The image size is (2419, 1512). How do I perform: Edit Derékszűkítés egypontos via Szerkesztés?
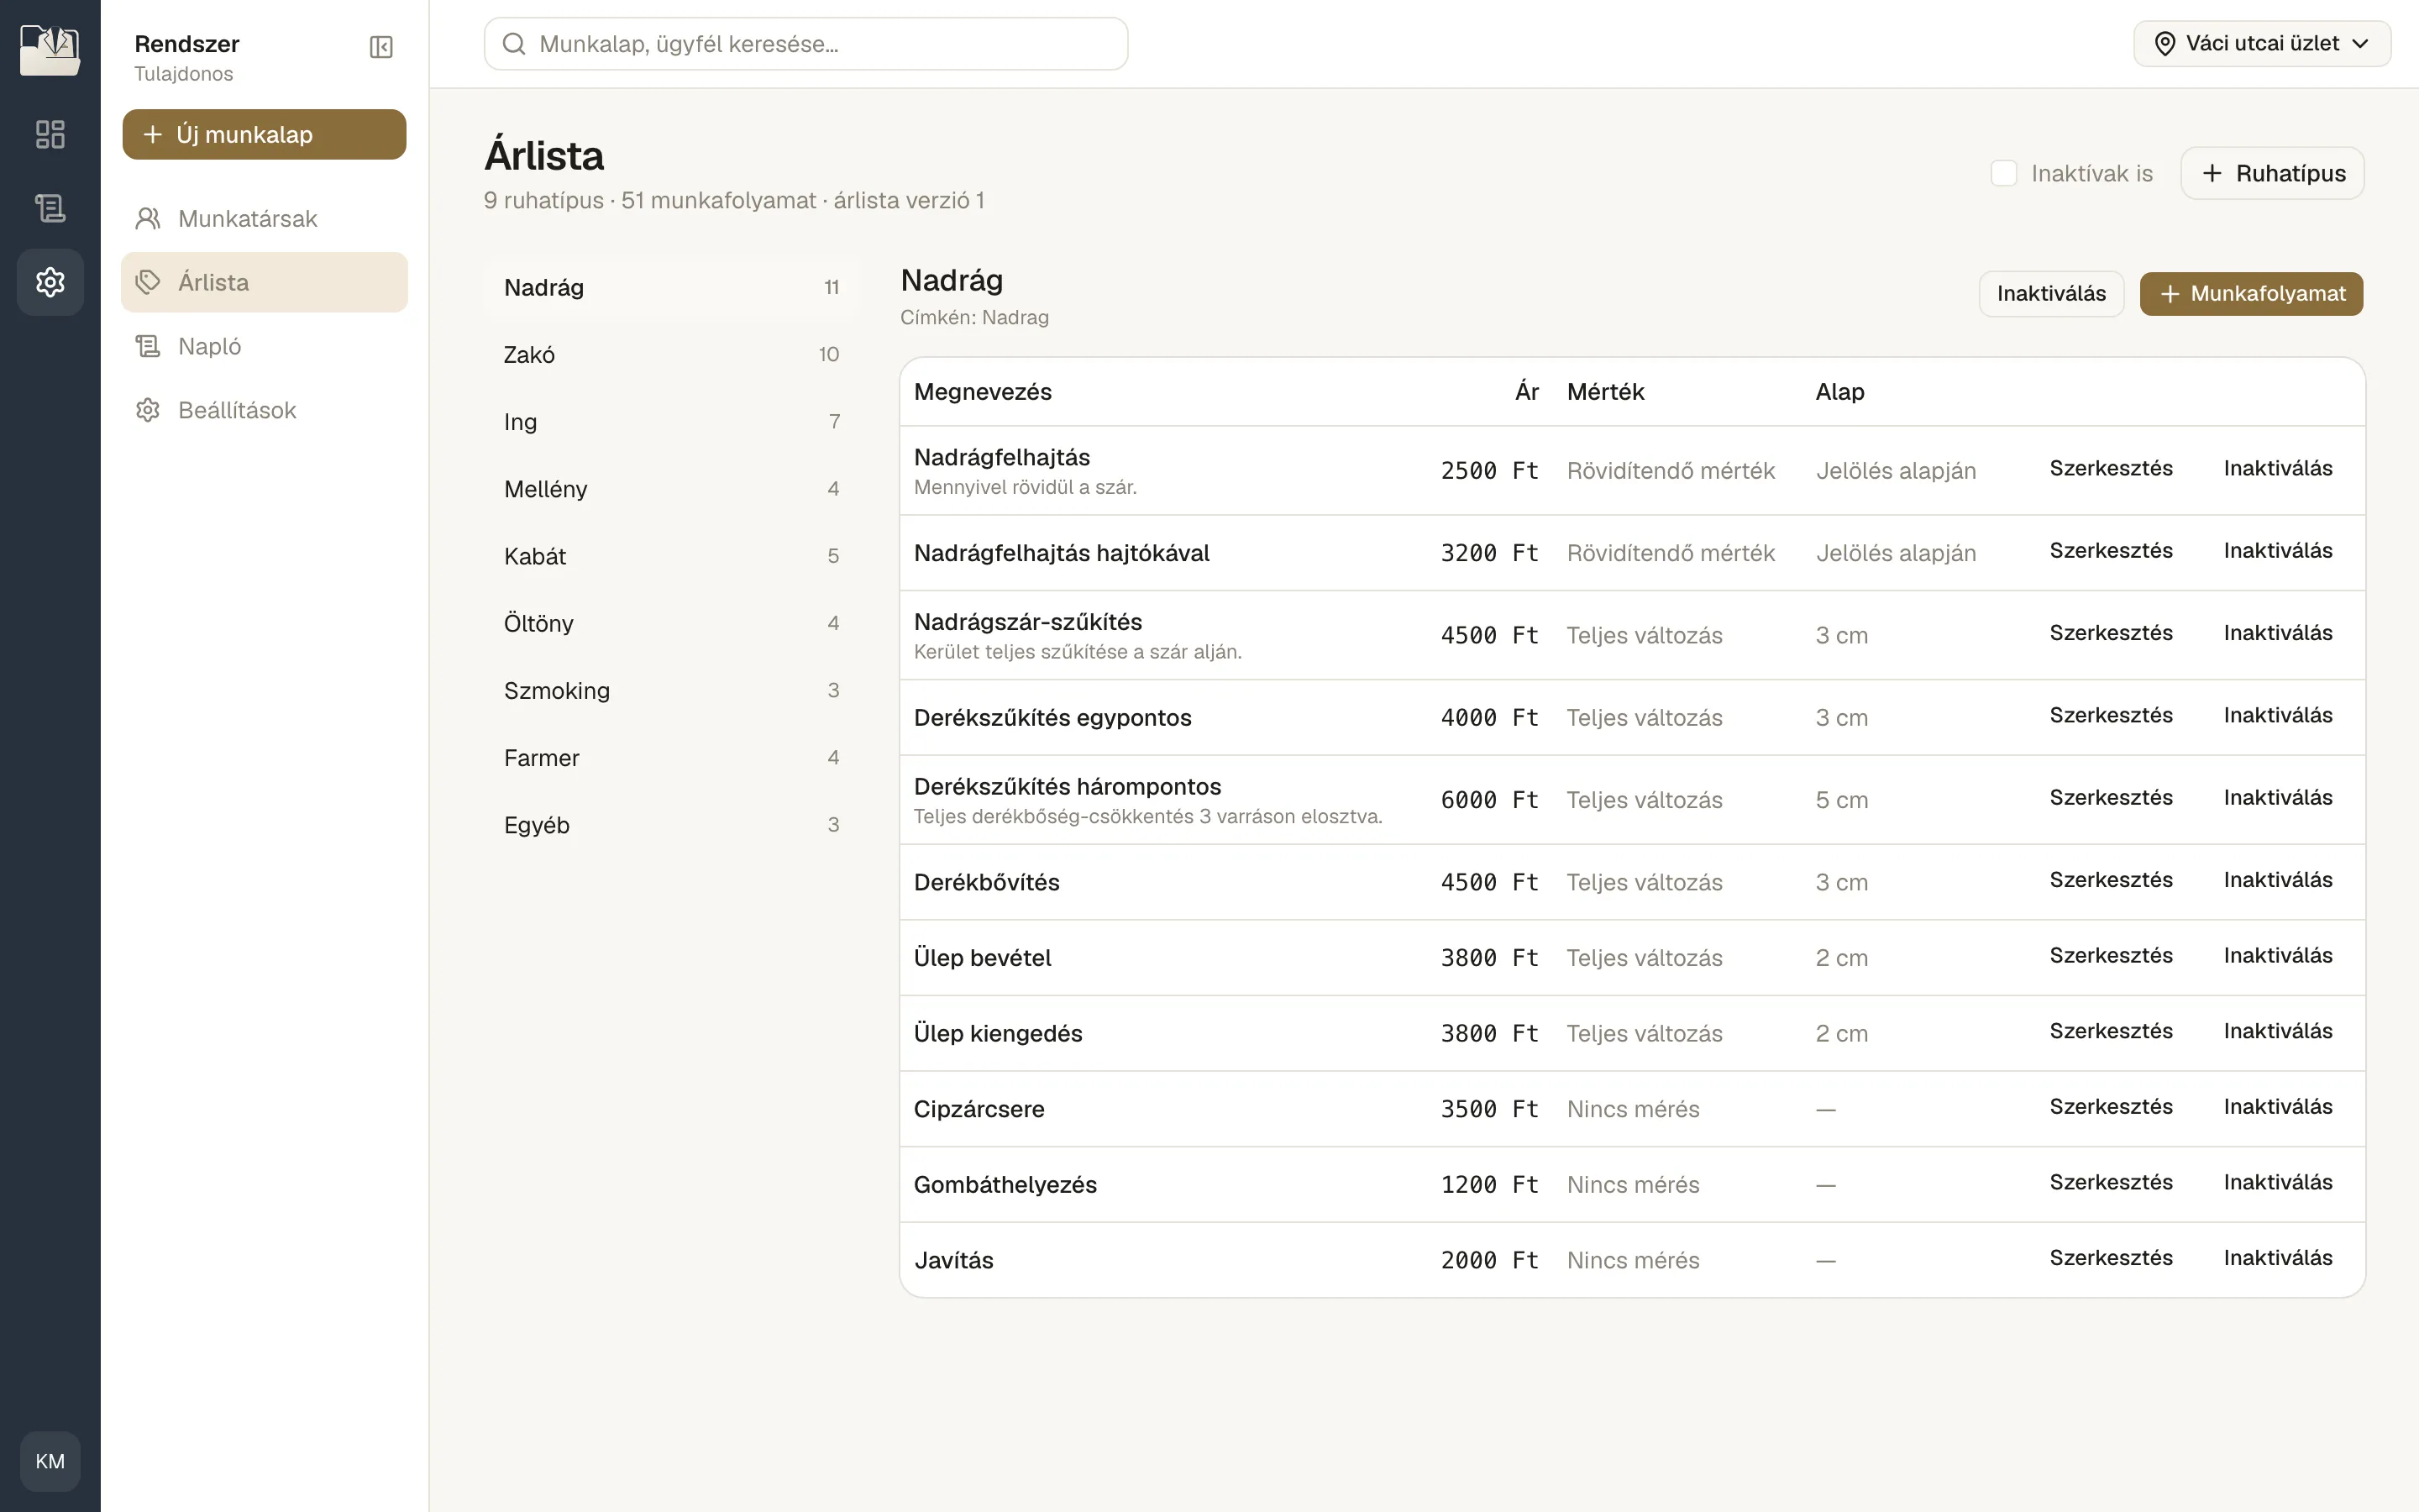pos(2110,716)
